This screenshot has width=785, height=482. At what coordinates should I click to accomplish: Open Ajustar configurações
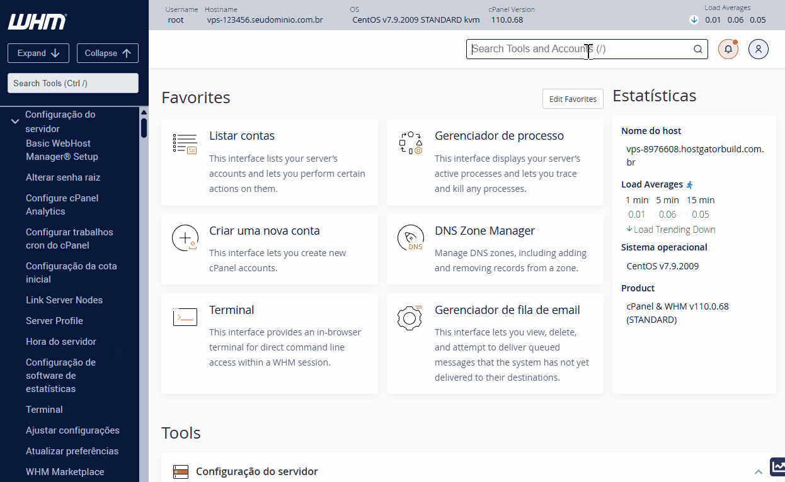pos(72,430)
